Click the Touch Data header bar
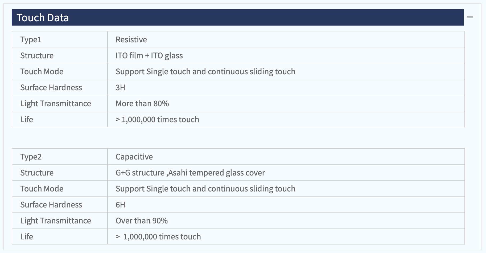486x253 pixels. click(x=238, y=17)
